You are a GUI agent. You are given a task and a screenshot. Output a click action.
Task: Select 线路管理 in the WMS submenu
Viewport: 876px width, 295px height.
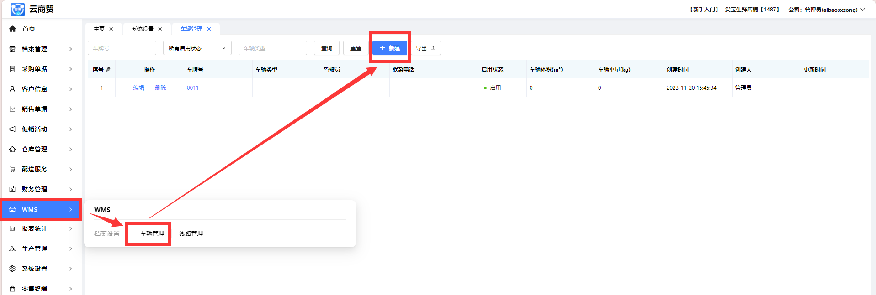[191, 233]
